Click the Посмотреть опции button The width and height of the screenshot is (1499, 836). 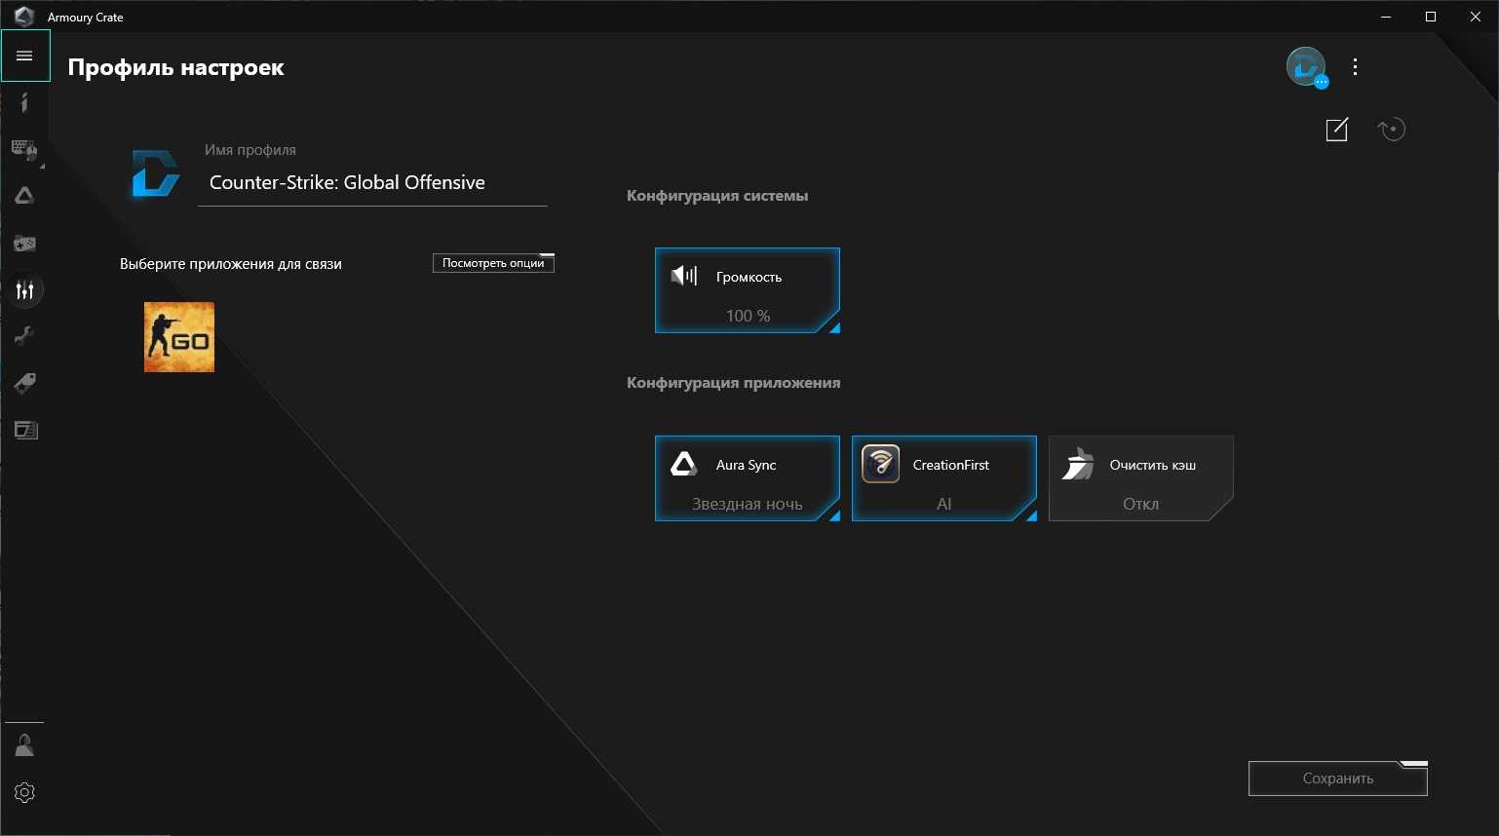click(x=493, y=263)
